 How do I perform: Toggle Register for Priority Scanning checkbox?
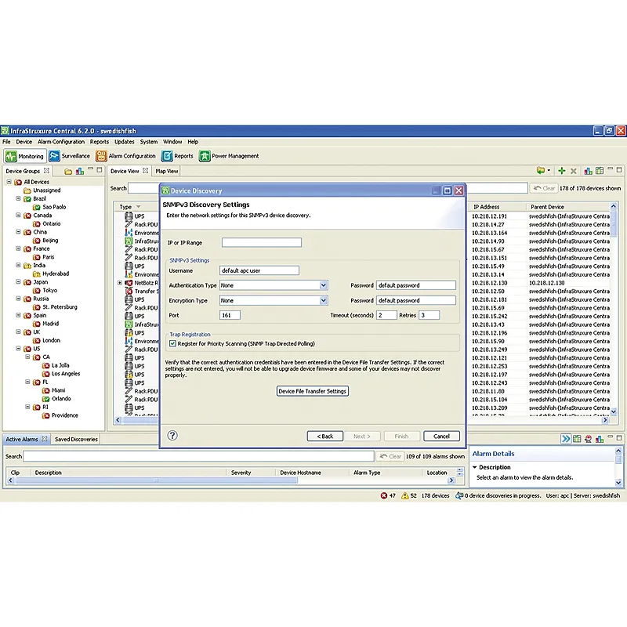(172, 343)
